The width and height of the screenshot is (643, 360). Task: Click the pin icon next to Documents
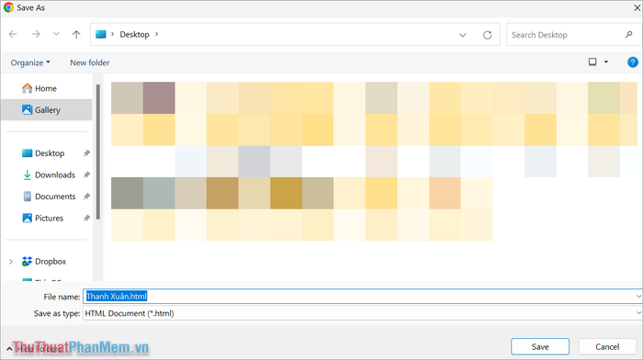[x=86, y=197]
